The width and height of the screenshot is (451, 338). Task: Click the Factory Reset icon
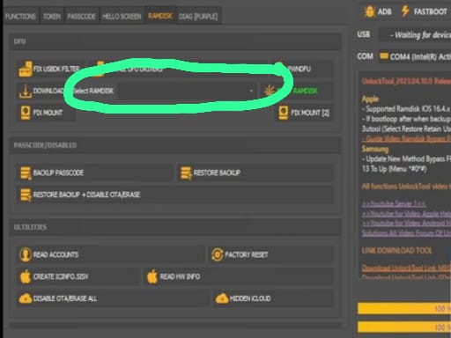(218, 254)
